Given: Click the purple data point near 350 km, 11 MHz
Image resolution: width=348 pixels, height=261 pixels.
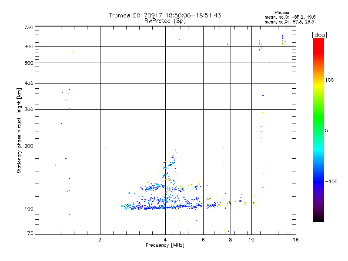Looking at the screenshot, I should click(x=263, y=95).
